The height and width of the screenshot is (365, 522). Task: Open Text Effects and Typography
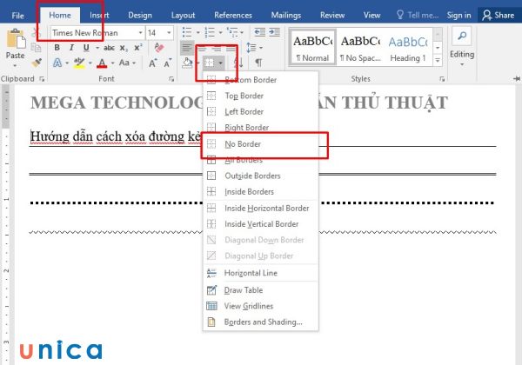[x=57, y=63]
